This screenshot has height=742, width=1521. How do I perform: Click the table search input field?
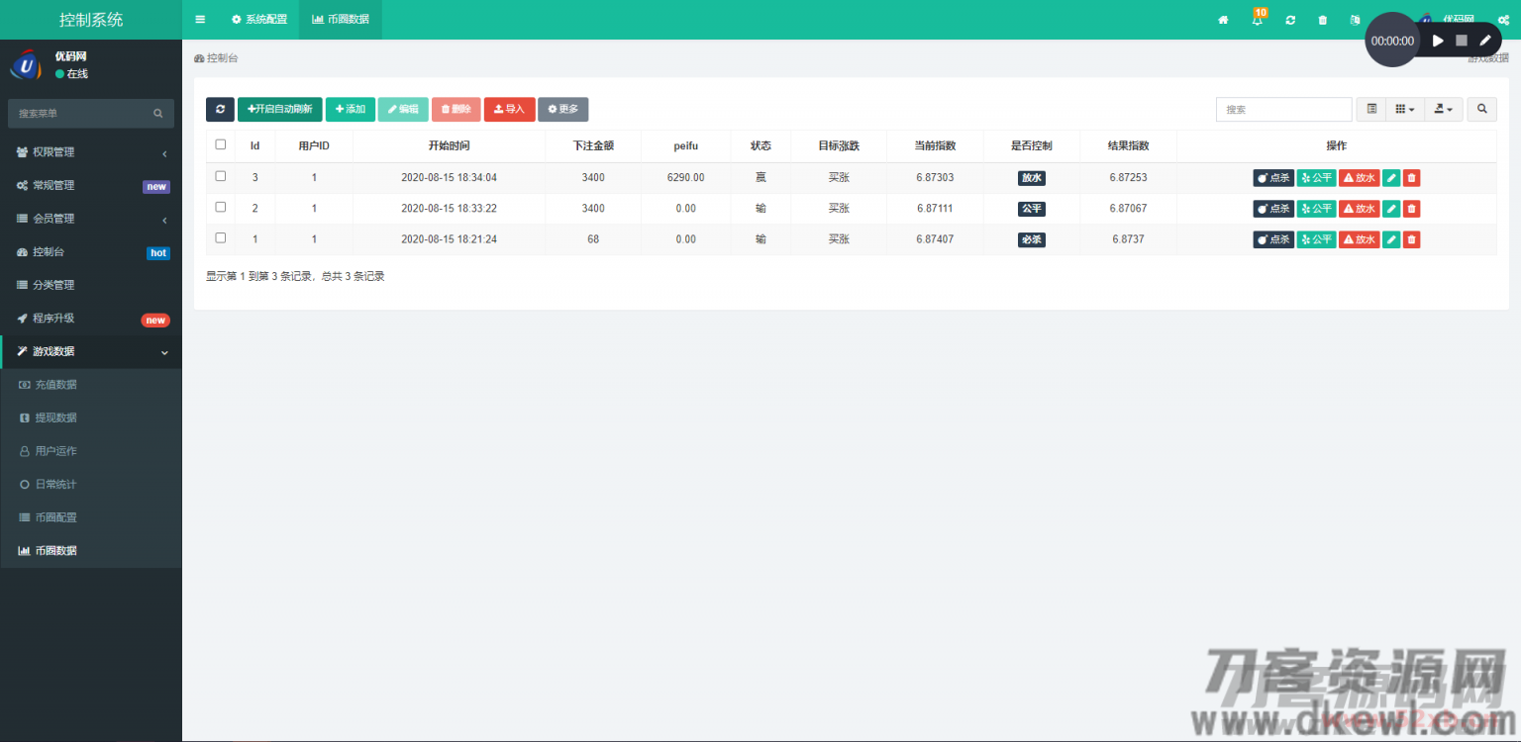tap(1283, 109)
